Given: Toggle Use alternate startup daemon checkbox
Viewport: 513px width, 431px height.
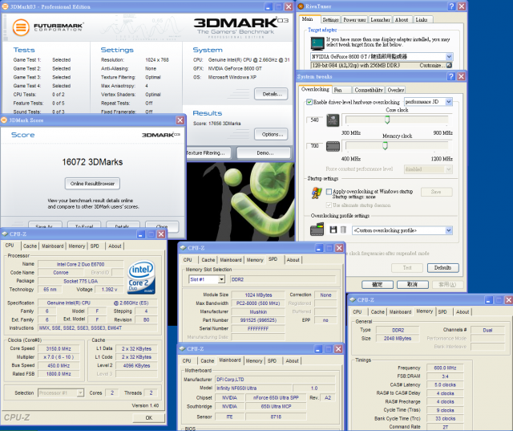Looking at the screenshot, I should [329, 205].
